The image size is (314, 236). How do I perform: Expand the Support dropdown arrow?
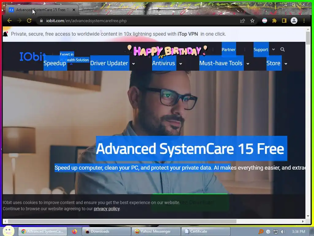[273, 49]
